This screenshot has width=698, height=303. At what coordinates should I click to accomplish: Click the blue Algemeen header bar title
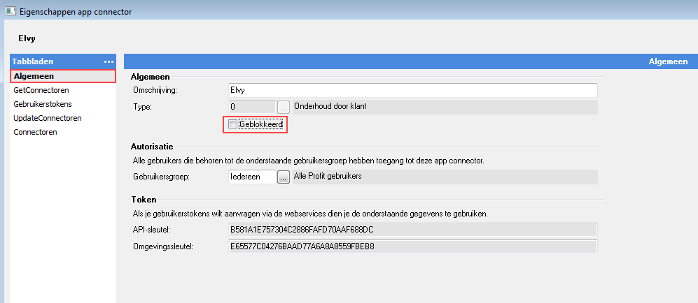pos(668,61)
